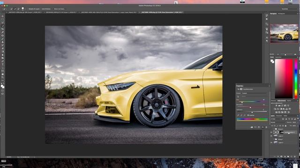Switch to document tab ending Layer Mask/8
The image size is (300, 168).
(109, 13)
